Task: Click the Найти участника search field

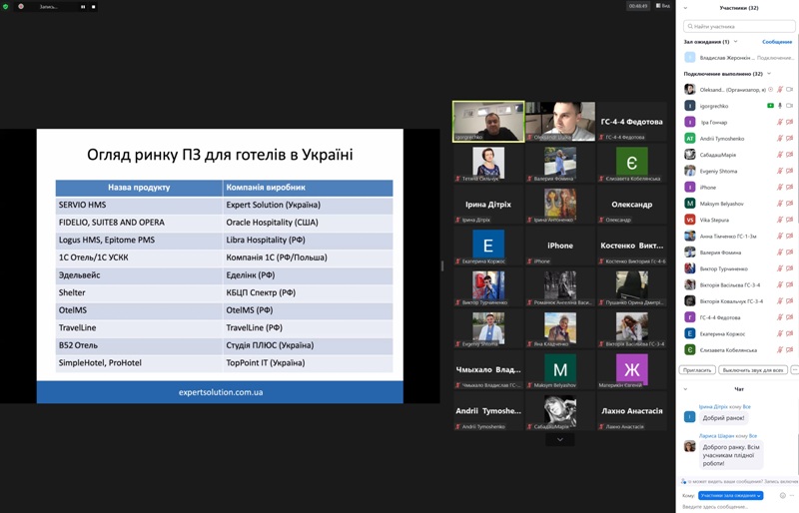Action: pyautogui.click(x=739, y=26)
